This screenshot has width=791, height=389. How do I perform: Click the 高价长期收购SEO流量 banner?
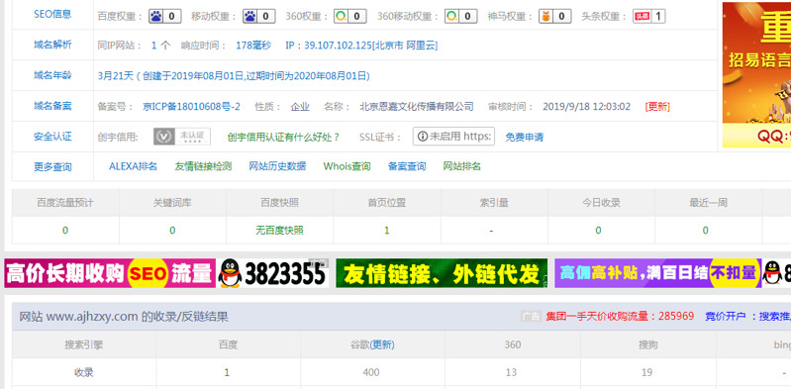(x=166, y=273)
